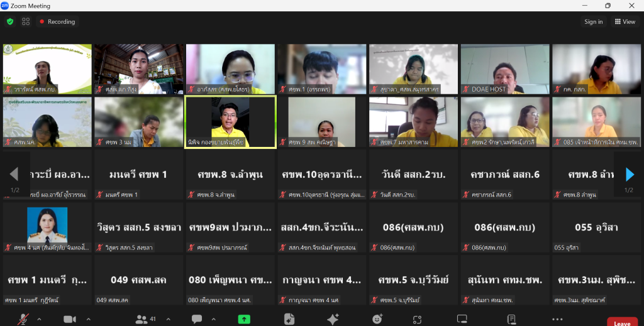
Task: Select participant tile ศพพ9สพ ปรมาภรณ์
Action: (x=230, y=227)
